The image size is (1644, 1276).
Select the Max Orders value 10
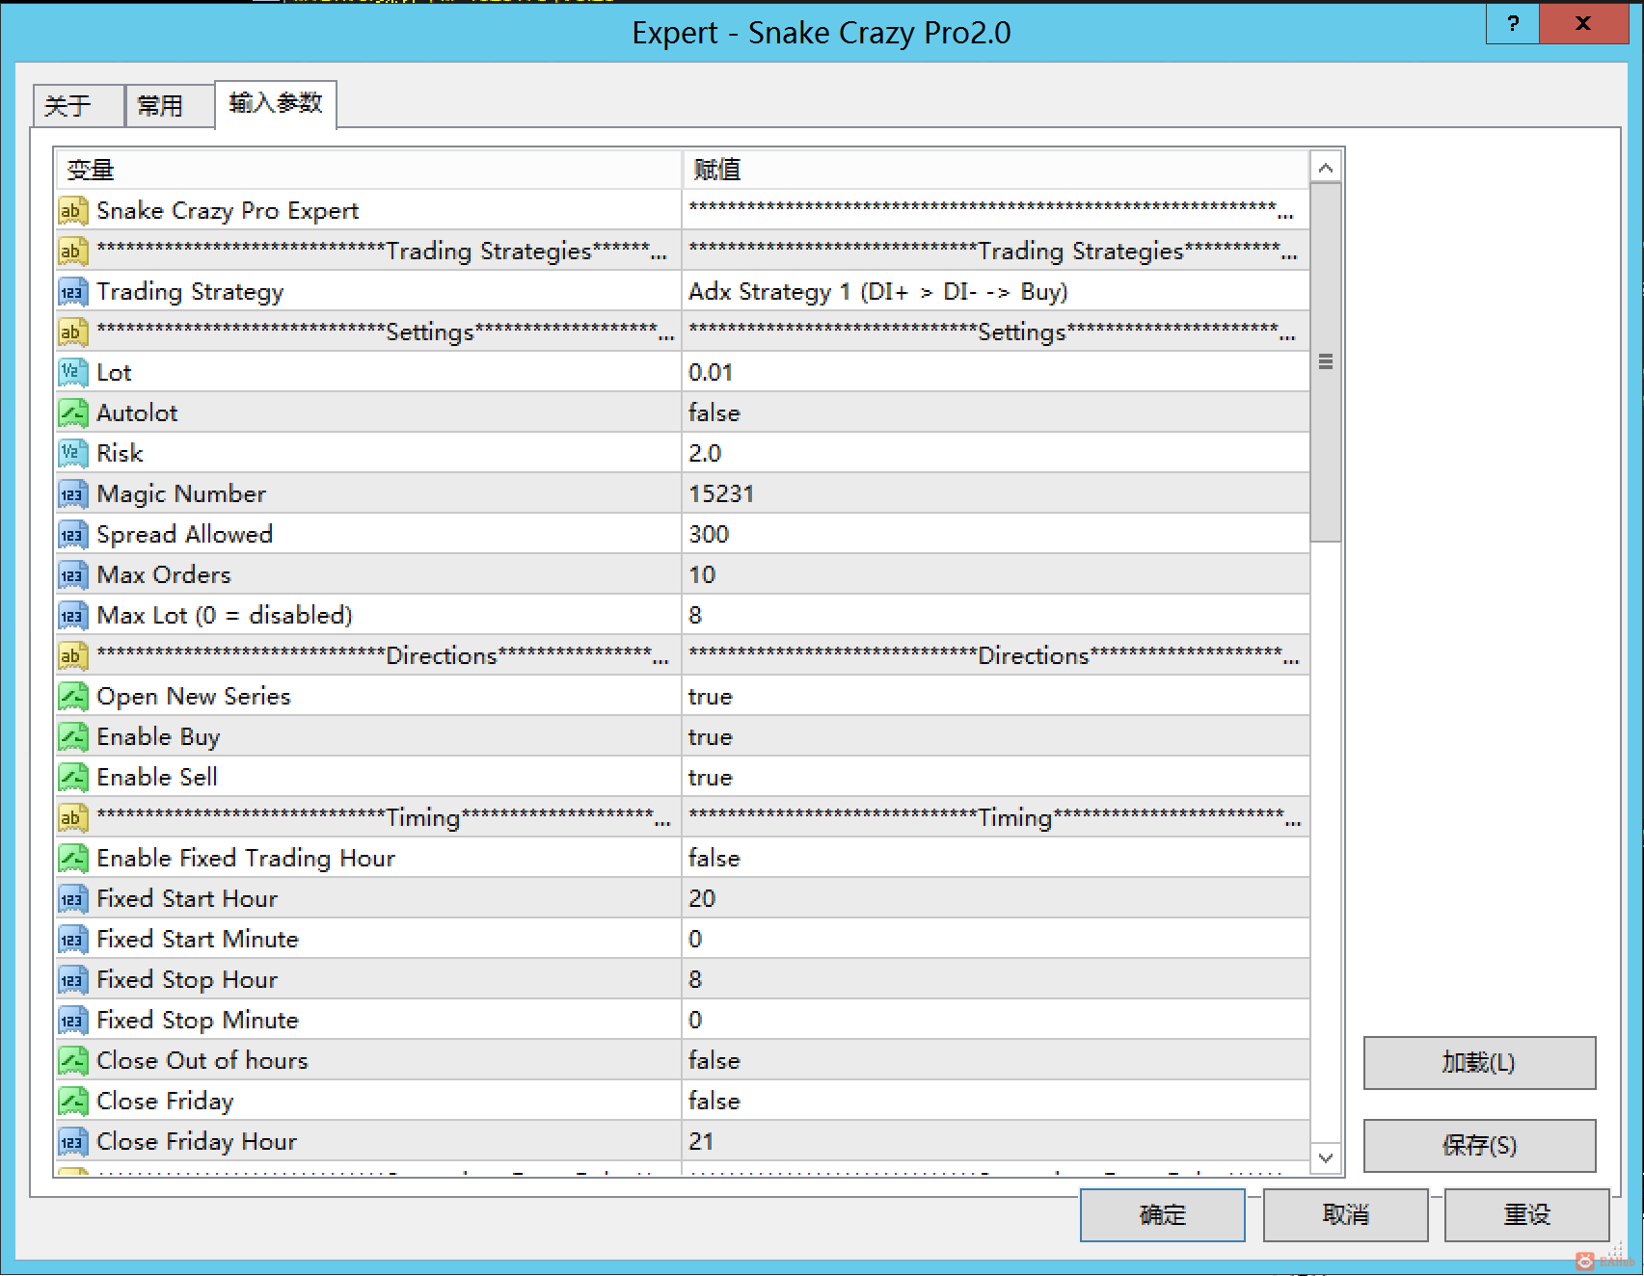[x=995, y=575]
